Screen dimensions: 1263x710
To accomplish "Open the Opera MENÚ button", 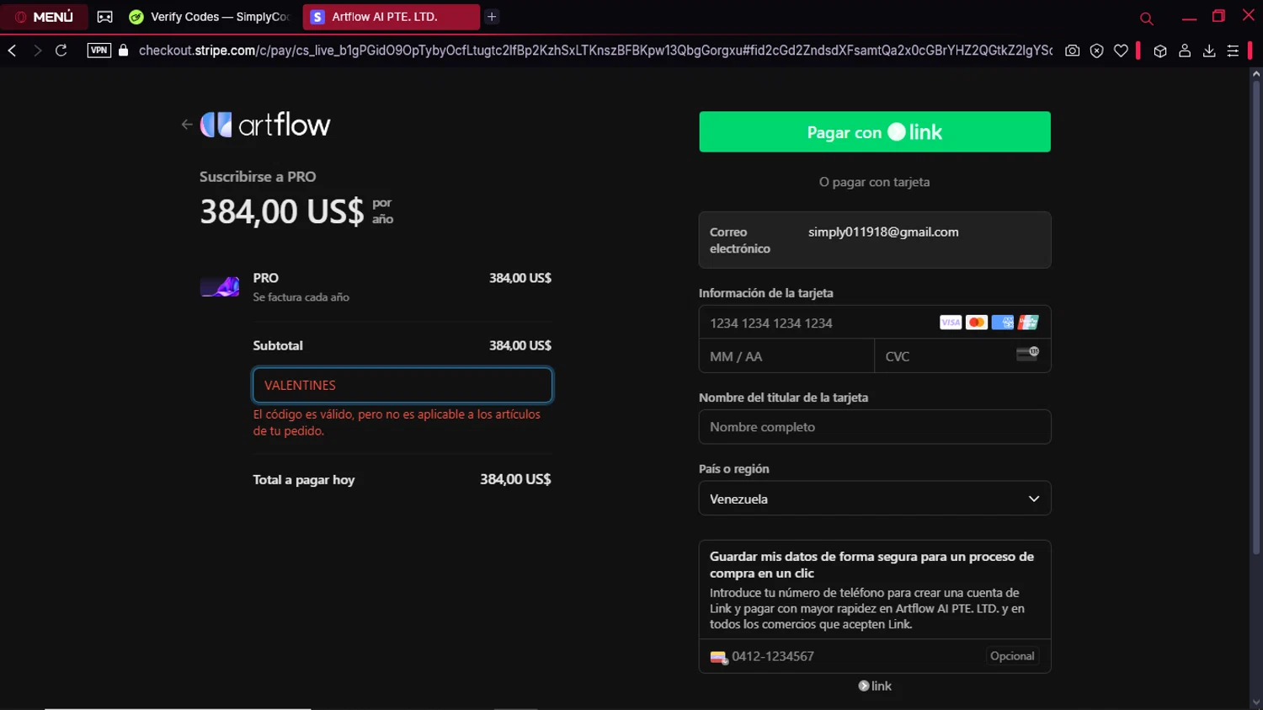I will 44,17.
